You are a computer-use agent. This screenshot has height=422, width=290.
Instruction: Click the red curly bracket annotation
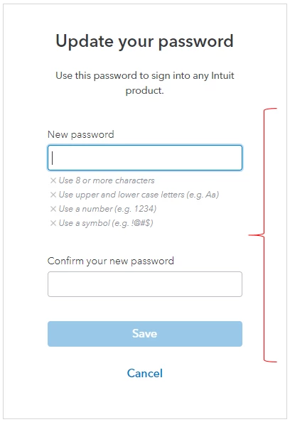coord(262,235)
